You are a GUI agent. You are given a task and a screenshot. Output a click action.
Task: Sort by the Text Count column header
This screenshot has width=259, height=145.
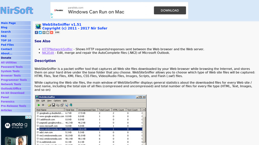pyautogui.click(x=133, y=110)
